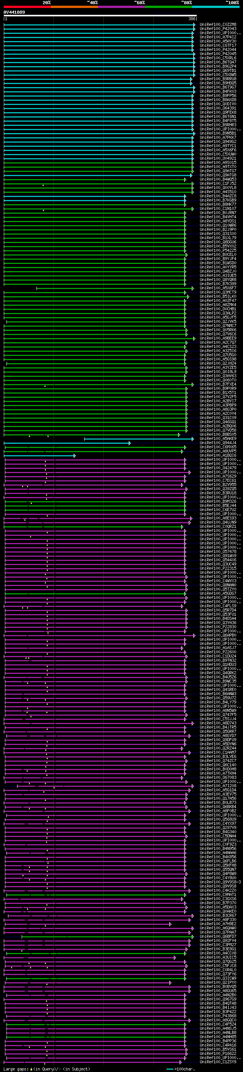Click the white query ruler bar
The width and height of the screenshot is (243, 1072).
[x=100, y=15]
